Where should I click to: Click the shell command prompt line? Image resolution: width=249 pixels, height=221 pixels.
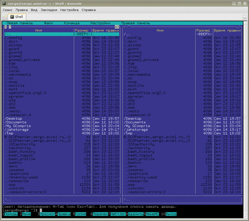pos(123,211)
